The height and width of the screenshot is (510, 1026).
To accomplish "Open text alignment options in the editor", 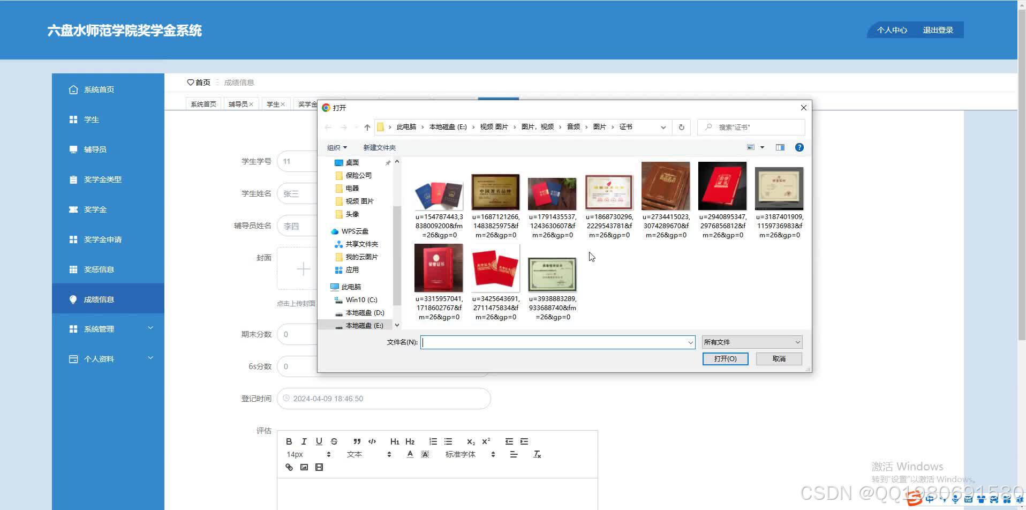I will [x=514, y=454].
